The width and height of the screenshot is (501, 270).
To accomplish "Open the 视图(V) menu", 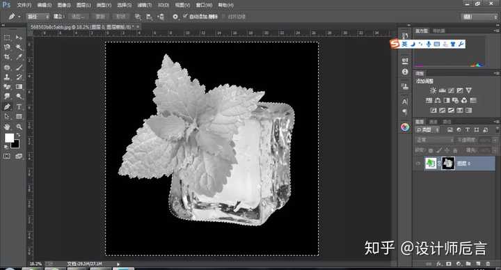I will 182,5.
